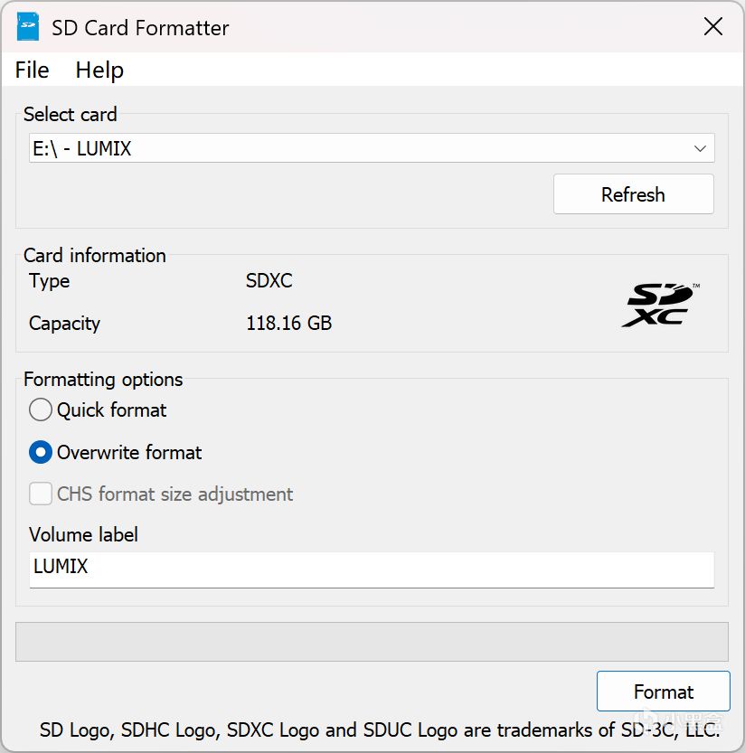Close the SD Card Formatter window

pyautogui.click(x=713, y=27)
